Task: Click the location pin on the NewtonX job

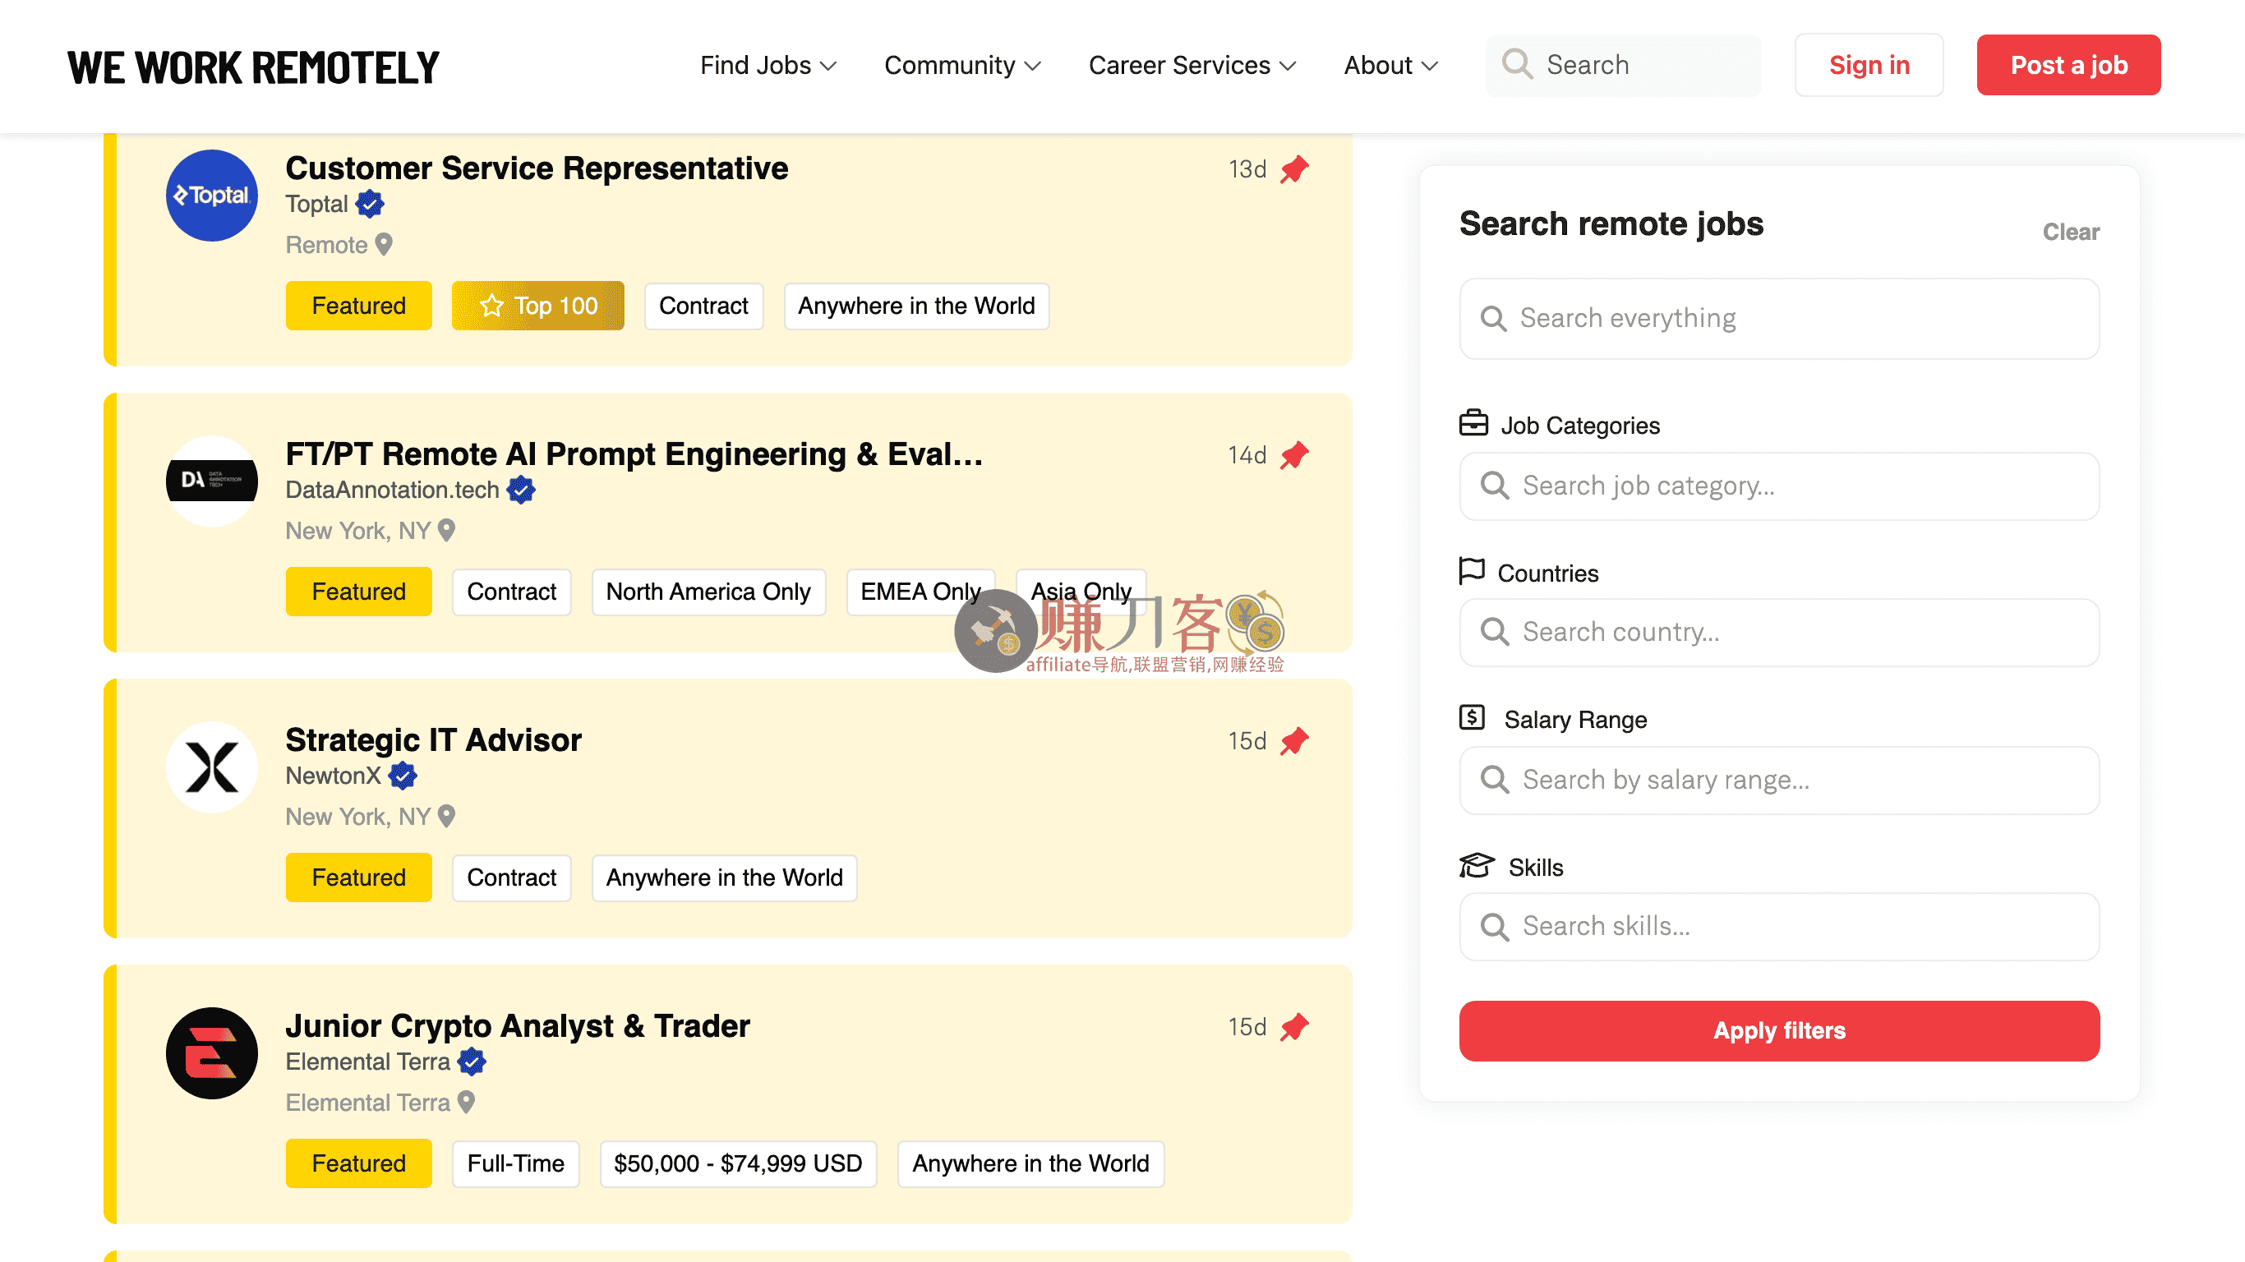Action: tap(446, 816)
